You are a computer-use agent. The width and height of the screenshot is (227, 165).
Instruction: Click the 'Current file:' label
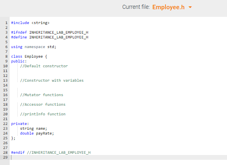click(136, 7)
